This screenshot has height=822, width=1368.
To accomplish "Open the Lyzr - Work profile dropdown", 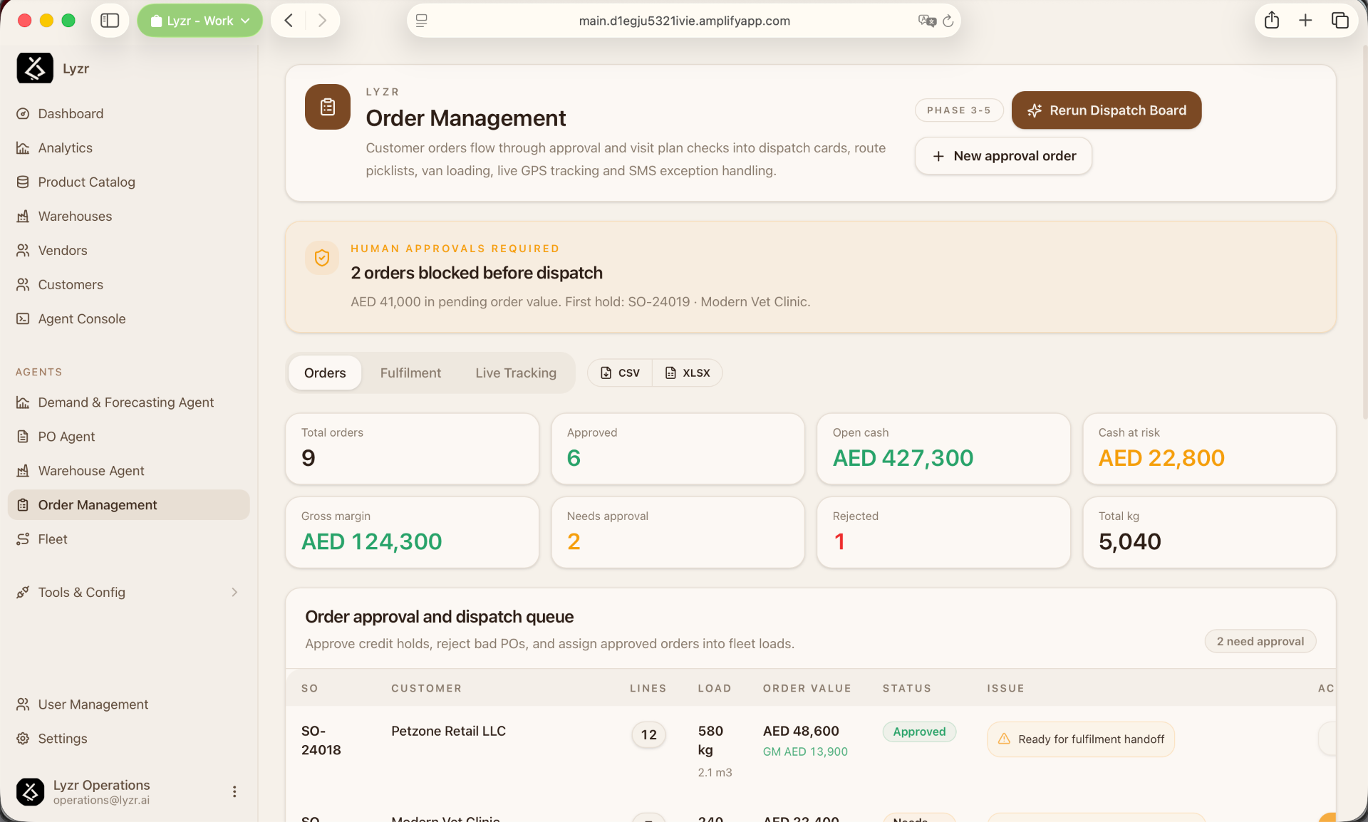I will click(200, 21).
